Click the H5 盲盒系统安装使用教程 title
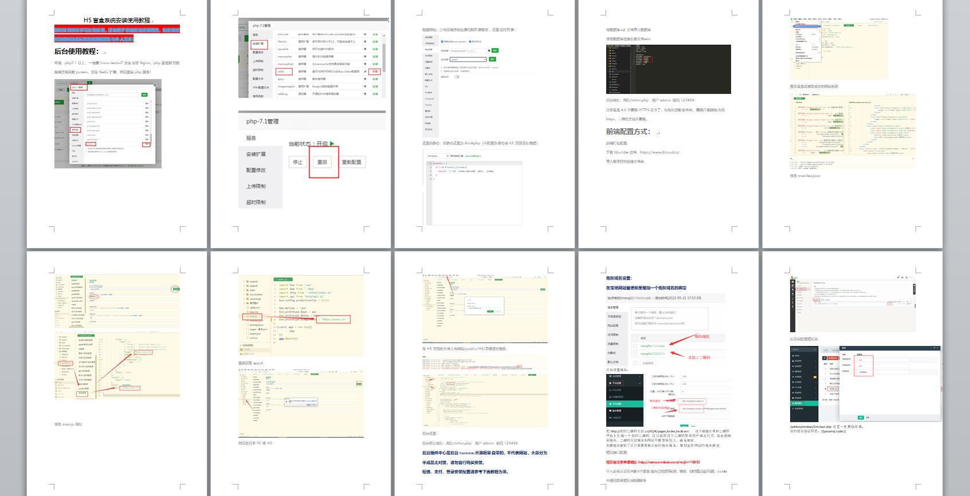Image resolution: width=970 pixels, height=496 pixels. 117,20
